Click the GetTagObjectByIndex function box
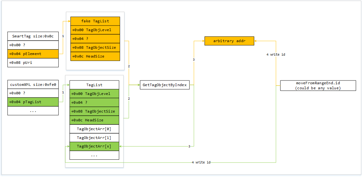 click(x=164, y=85)
